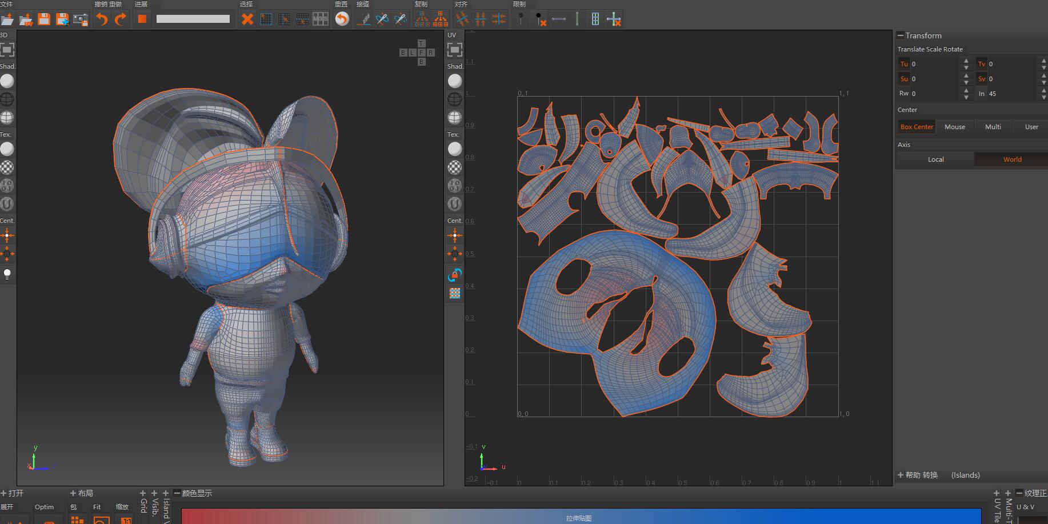Screen dimensions: 1048x524
Task: Set axis to World
Action: pos(1012,159)
